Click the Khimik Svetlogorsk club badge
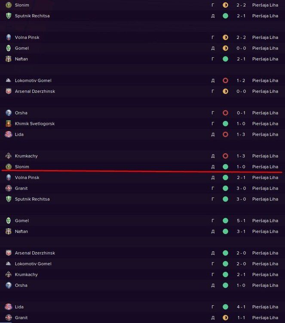The image size is (285, 323). click(8, 124)
